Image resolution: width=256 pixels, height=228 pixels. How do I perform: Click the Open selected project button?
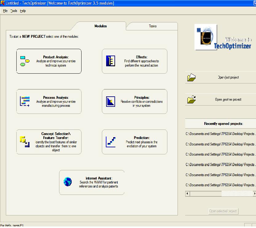point(223,211)
